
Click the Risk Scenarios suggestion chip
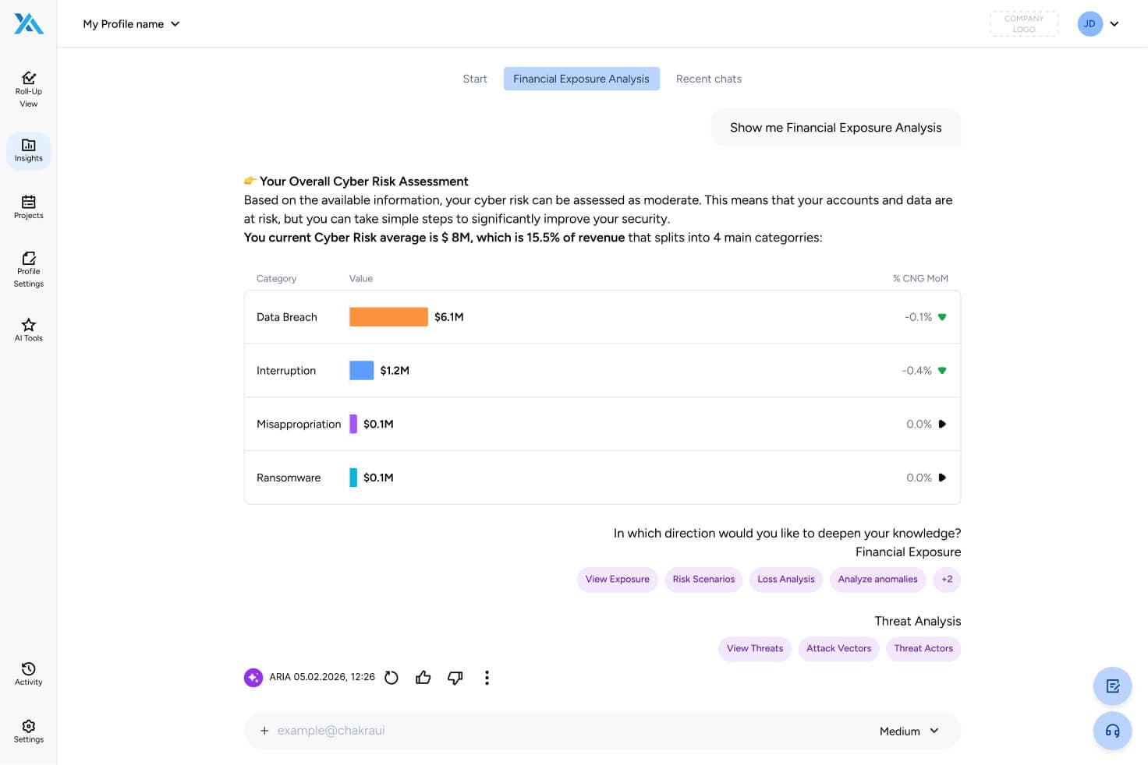point(703,580)
